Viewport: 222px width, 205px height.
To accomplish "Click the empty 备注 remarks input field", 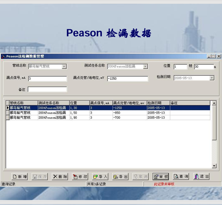I will [x=47, y=89].
